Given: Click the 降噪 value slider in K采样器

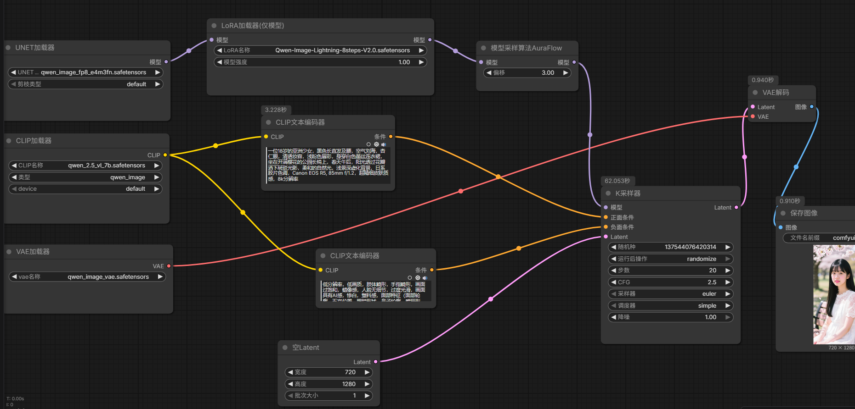Looking at the screenshot, I should tap(670, 317).
